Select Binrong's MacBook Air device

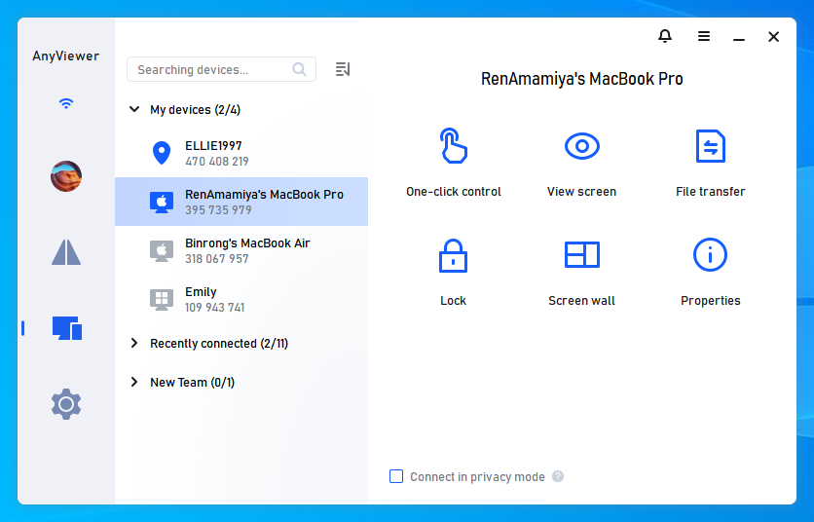241,250
